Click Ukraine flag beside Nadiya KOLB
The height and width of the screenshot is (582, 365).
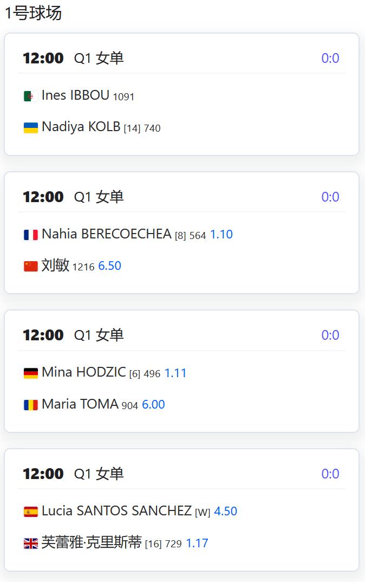(x=30, y=128)
